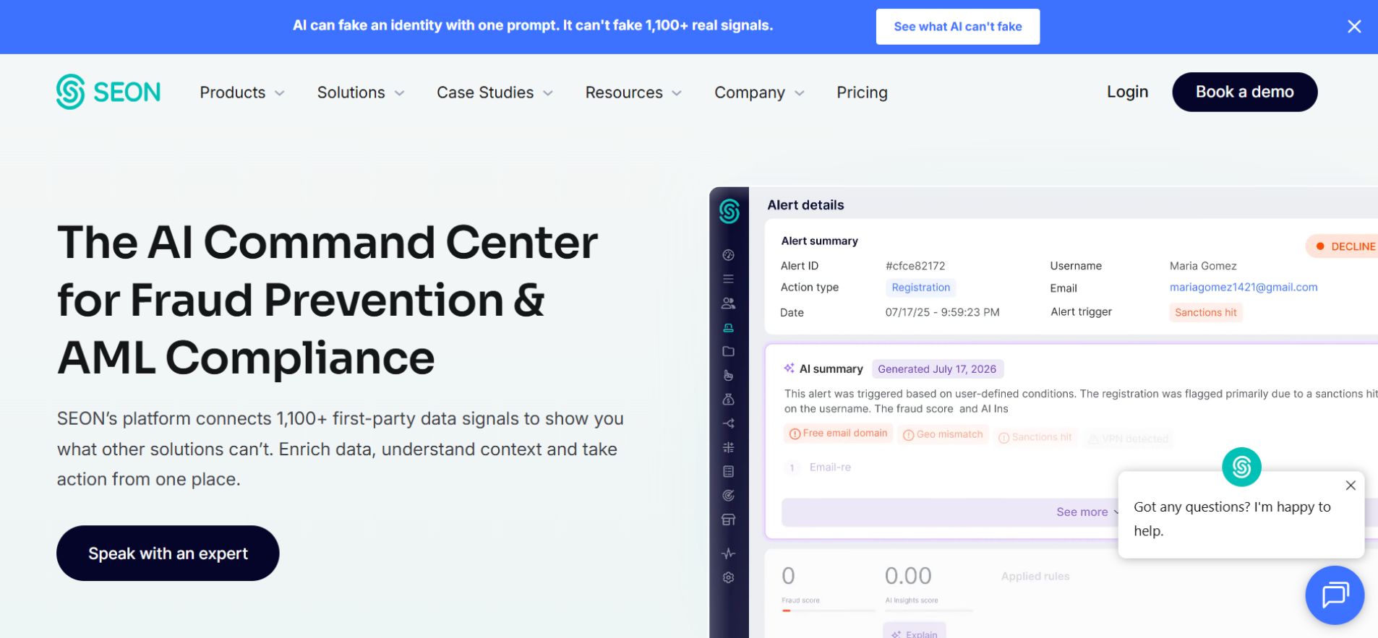1378x638 pixels.
Task: Open the folder icon in dashboard sidebar
Action: coord(728,351)
